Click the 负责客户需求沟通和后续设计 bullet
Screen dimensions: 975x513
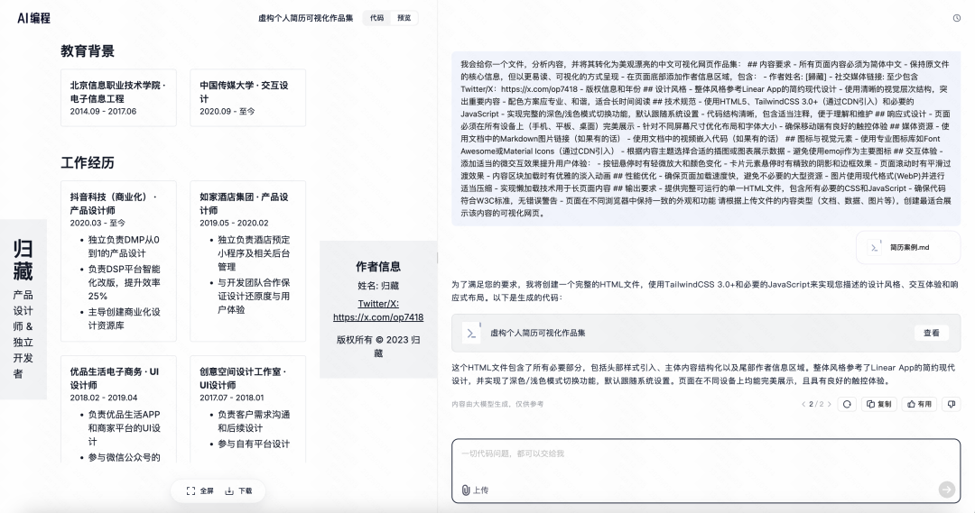254,421
